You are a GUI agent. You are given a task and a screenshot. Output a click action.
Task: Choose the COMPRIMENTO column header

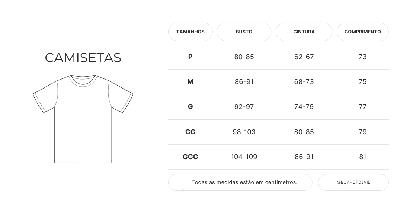coord(362,32)
